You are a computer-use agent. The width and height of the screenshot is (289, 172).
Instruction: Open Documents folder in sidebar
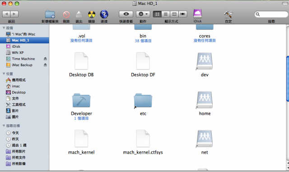24,99
